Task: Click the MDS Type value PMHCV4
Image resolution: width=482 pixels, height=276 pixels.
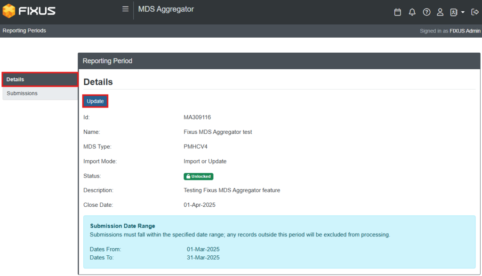Action: pos(195,146)
